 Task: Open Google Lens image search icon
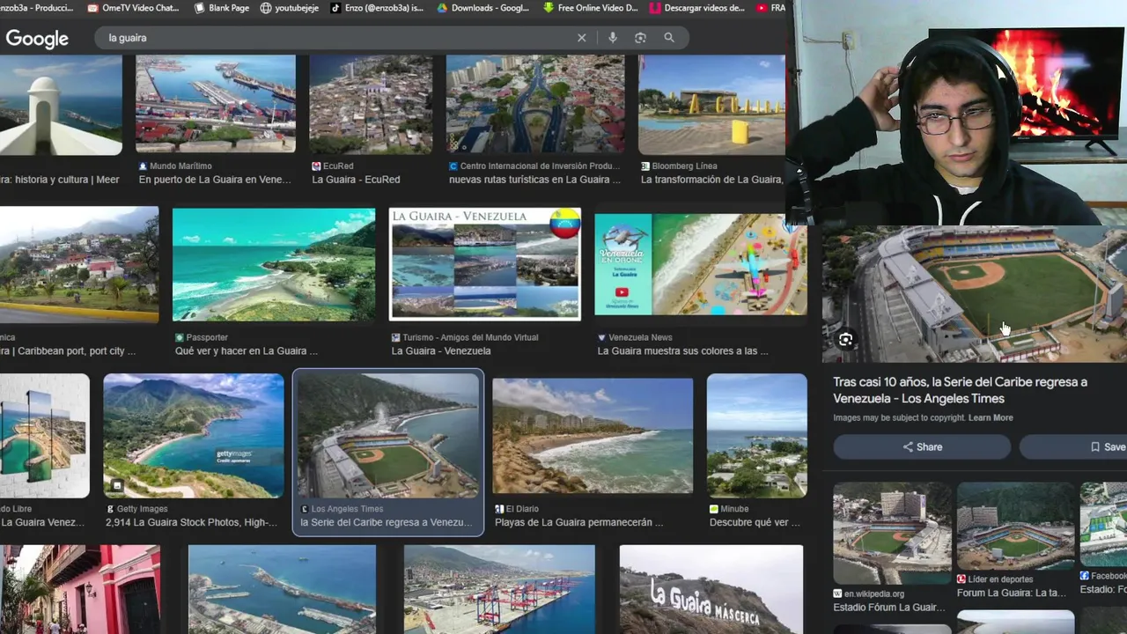(x=640, y=38)
